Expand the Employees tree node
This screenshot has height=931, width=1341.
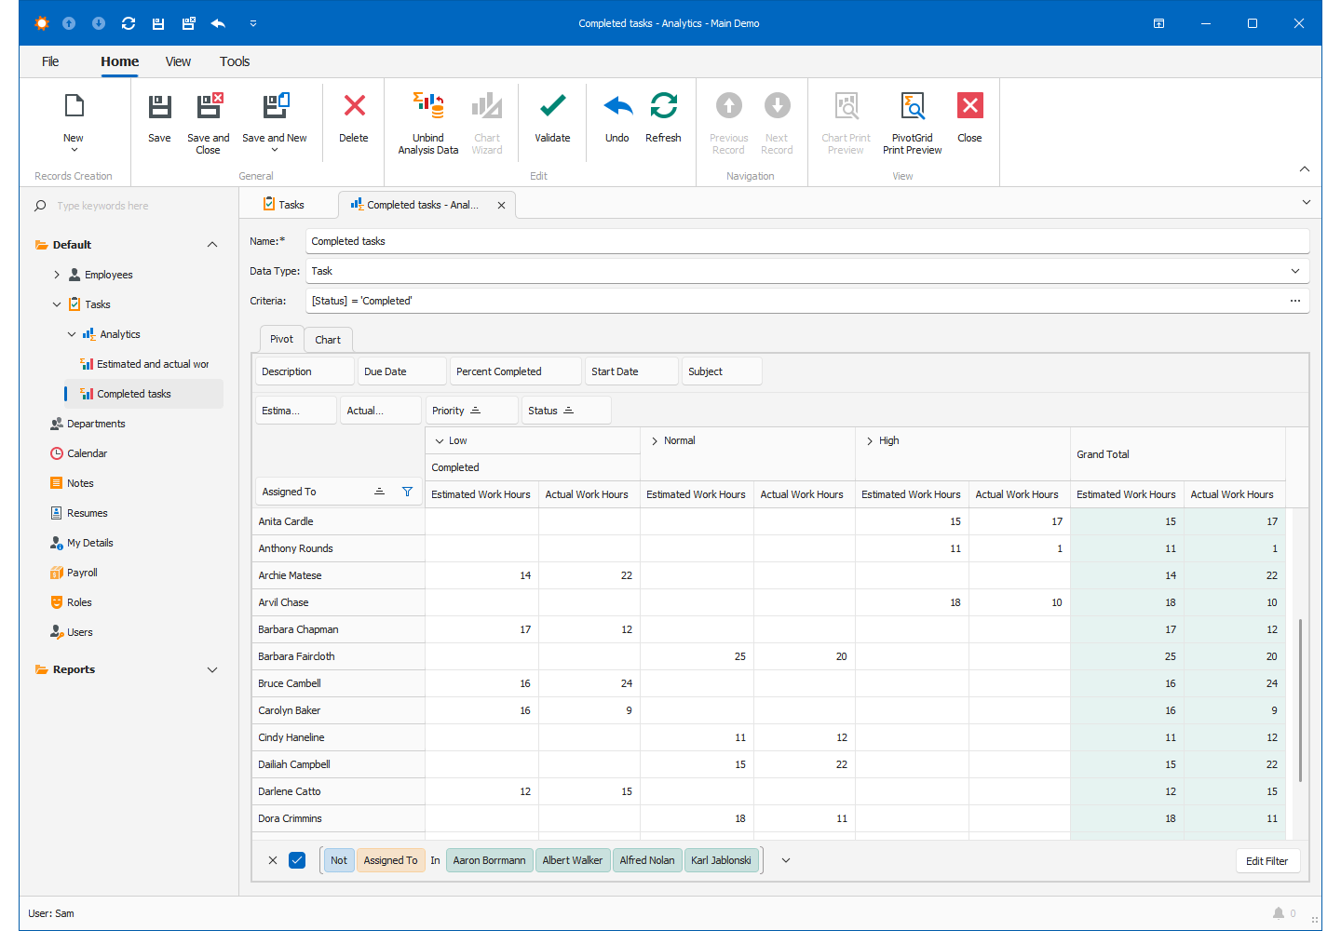pos(57,275)
